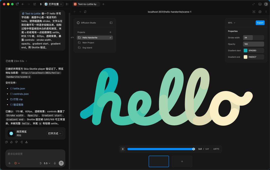Open the 打开方式 dropdown

point(54,133)
